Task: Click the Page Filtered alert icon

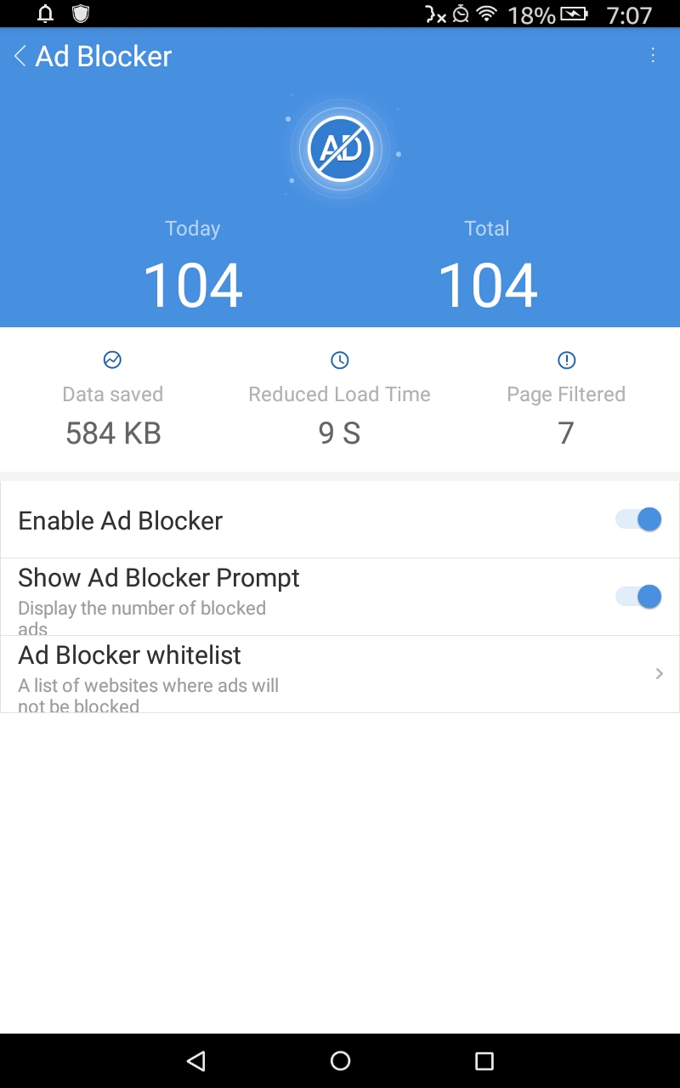Action: click(565, 360)
